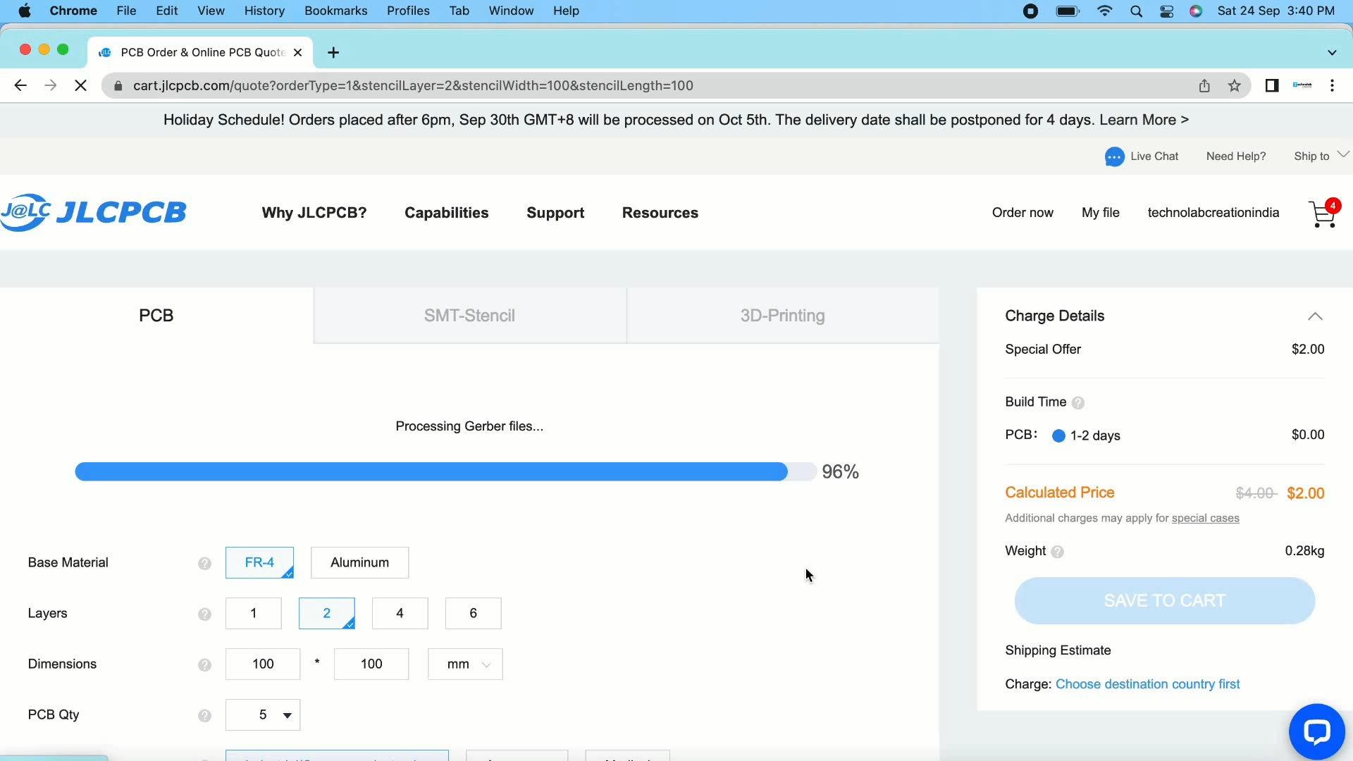Open the technolabcreationindia account link
Image resolution: width=1353 pixels, height=761 pixels.
1213,213
